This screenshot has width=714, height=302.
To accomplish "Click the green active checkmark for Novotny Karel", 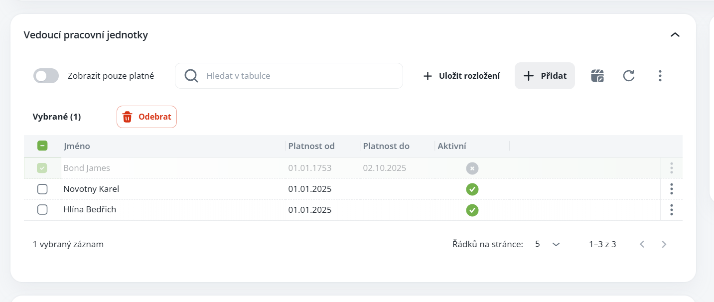I will pyautogui.click(x=472, y=189).
